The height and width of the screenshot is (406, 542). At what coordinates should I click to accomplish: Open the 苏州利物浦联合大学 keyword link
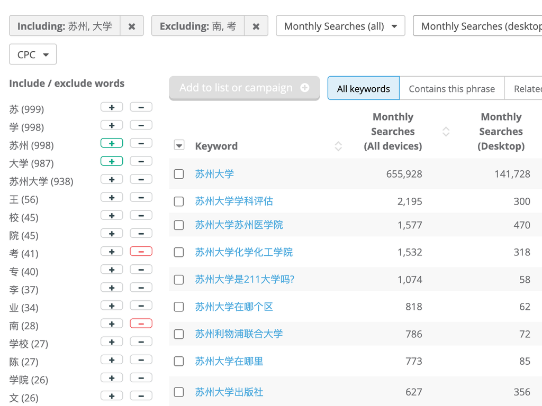tap(239, 334)
